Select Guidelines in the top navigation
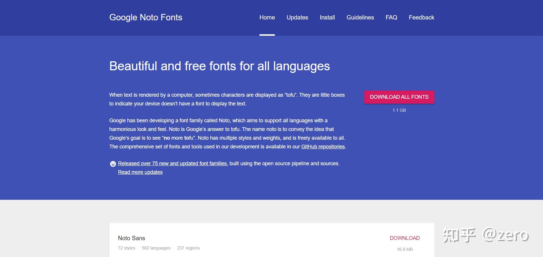This screenshot has height=257, width=543. (360, 17)
